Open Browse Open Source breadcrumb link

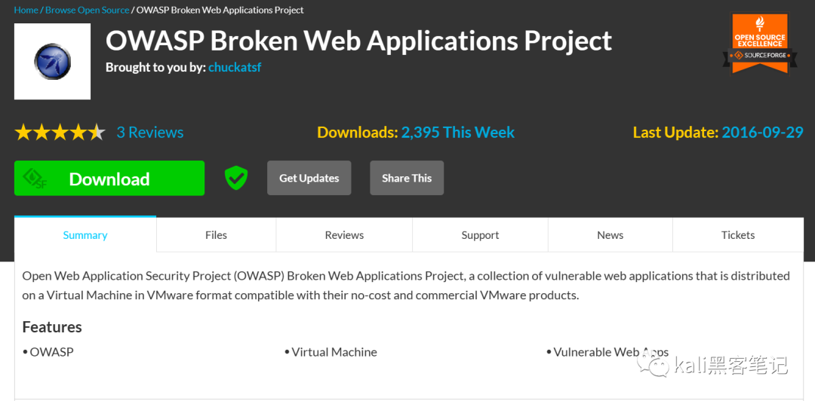click(x=88, y=10)
